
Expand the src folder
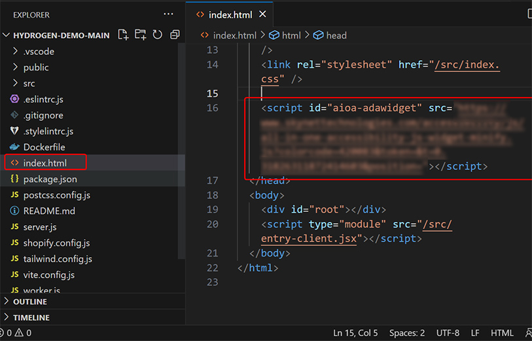(29, 83)
